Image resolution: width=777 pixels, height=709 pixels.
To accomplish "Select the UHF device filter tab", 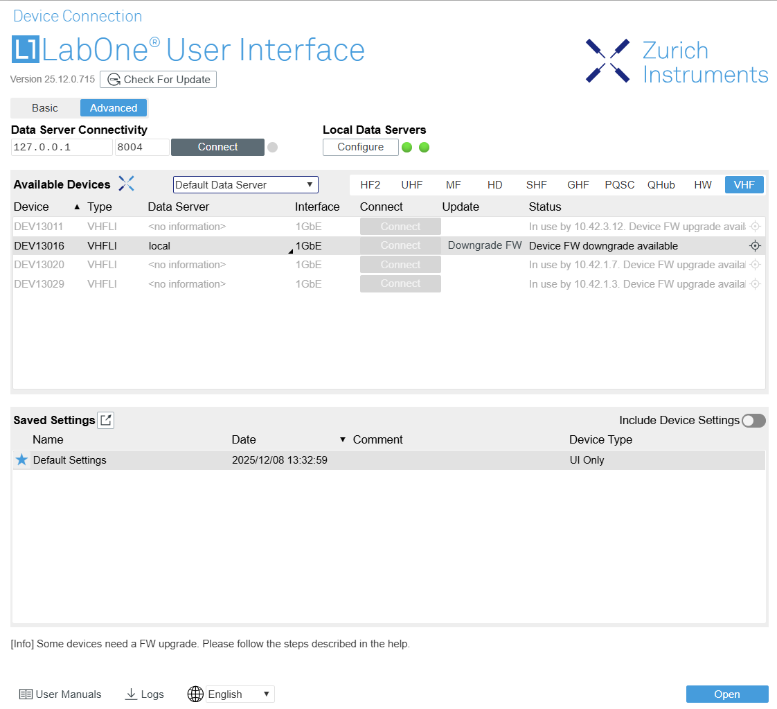I will (411, 185).
